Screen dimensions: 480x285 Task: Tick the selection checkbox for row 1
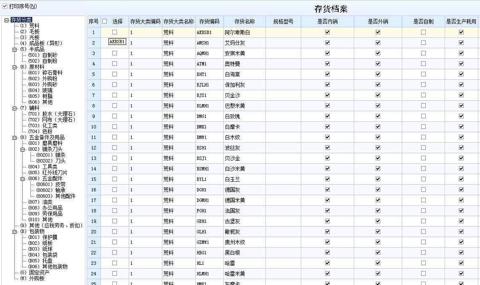pos(114,32)
